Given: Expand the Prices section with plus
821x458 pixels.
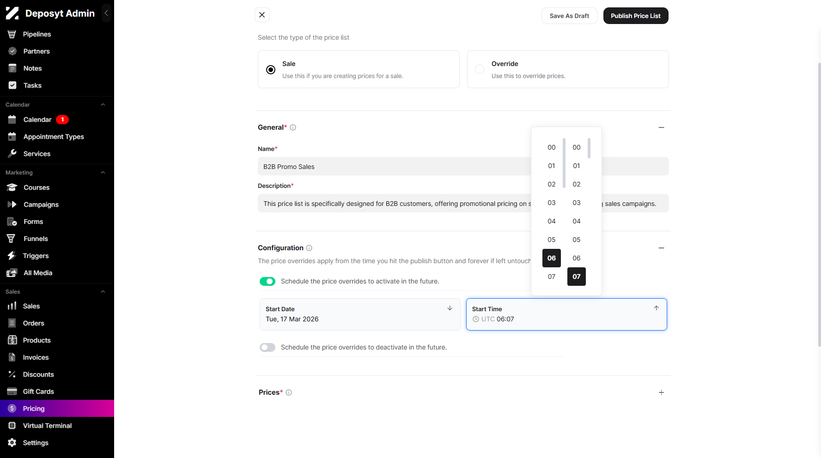Looking at the screenshot, I should pyautogui.click(x=661, y=392).
